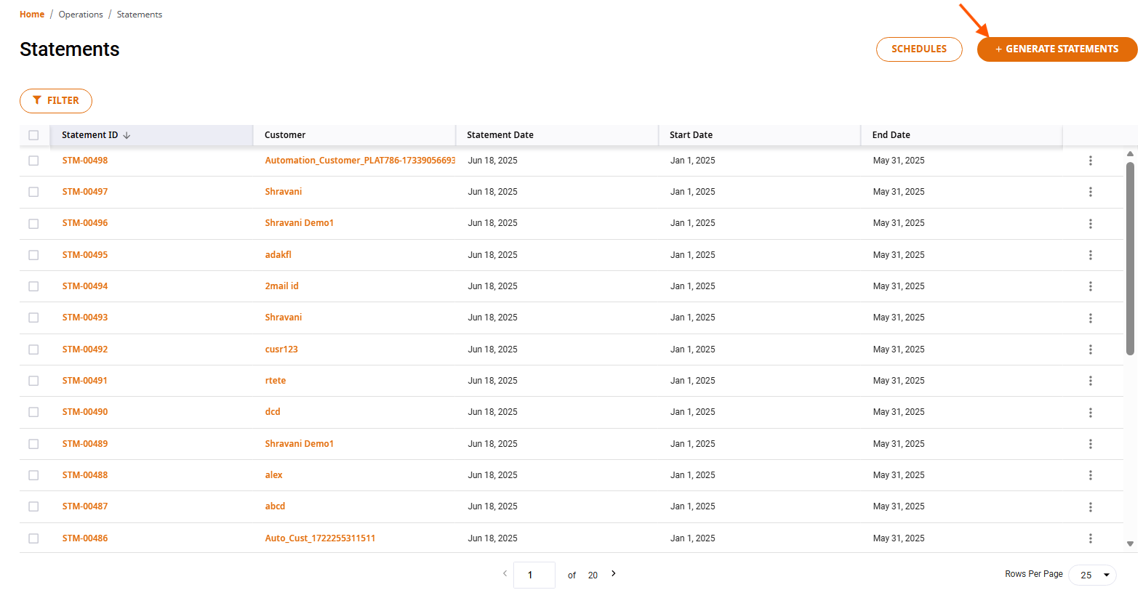Click the Generate Statements button
The width and height of the screenshot is (1143, 590).
[x=1057, y=49]
